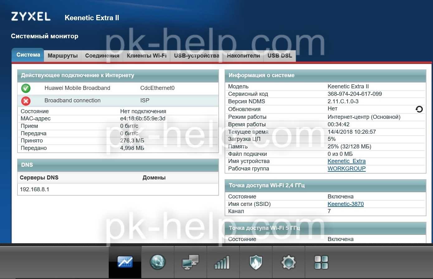Open the Keenetic-3870 SSID link
Image resolution: width=433 pixels, height=279 pixels.
tap(345, 204)
